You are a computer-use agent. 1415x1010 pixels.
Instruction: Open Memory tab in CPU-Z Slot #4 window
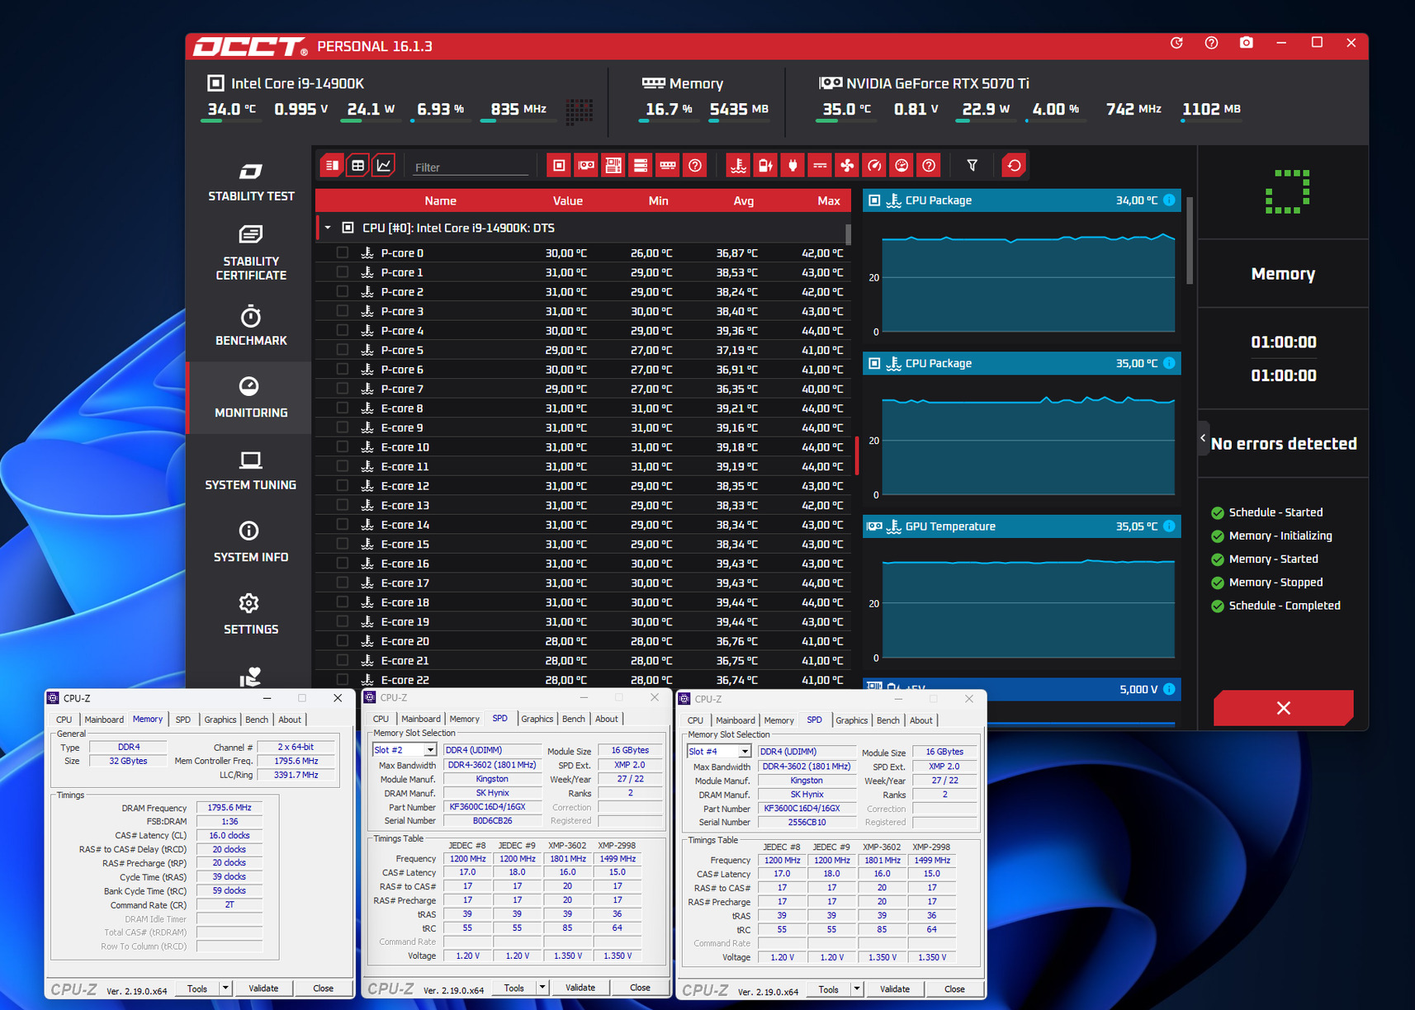click(778, 720)
